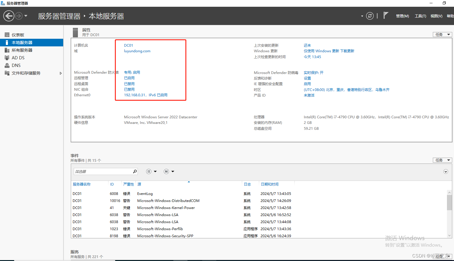Click NIC 组合 status 已禁用
This screenshot has width=454, height=261.
point(129,90)
